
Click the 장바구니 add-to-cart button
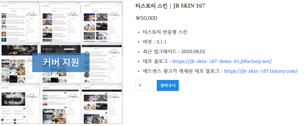pyautogui.click(x=167, y=85)
